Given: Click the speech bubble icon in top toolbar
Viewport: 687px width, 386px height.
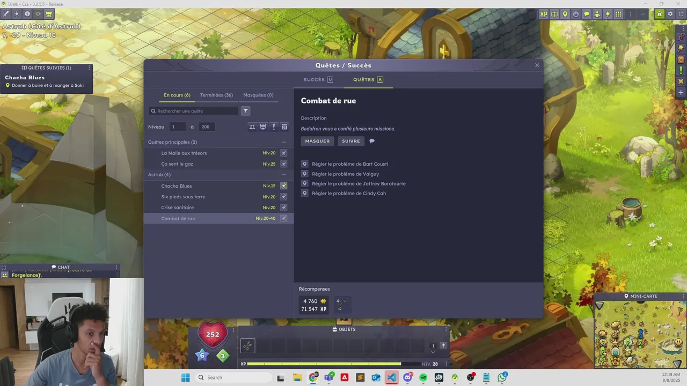Looking at the screenshot, I should coord(587,14).
